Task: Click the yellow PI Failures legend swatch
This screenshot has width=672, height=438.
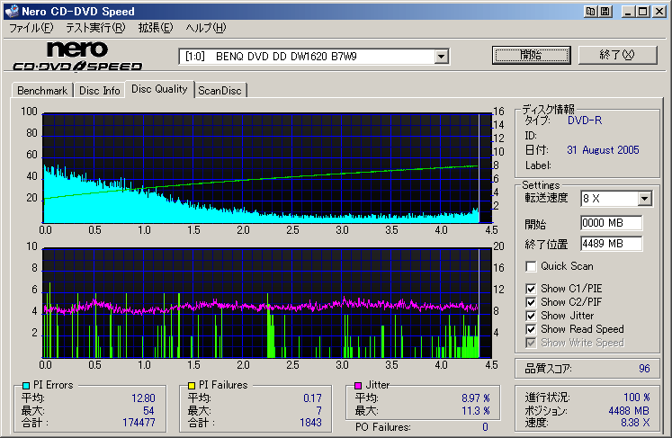Action: [192, 386]
